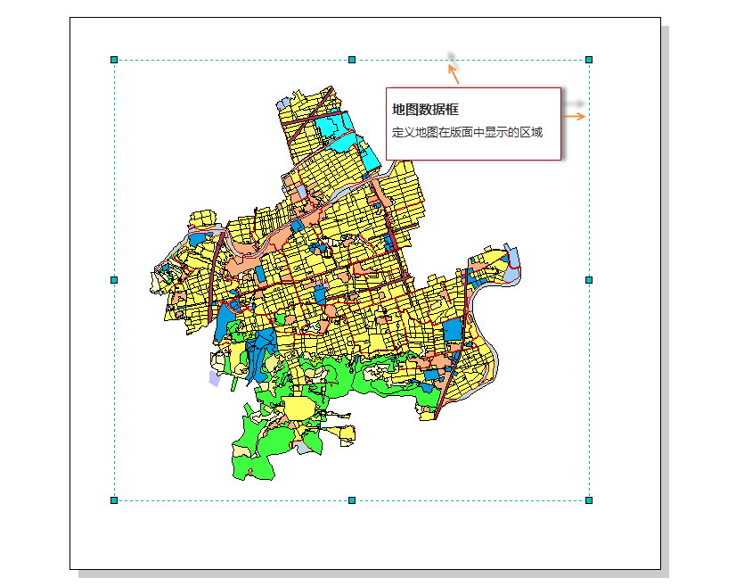Click the 地图数据框 callout title
Viewport: 744px width, 586px height.
[x=425, y=109]
